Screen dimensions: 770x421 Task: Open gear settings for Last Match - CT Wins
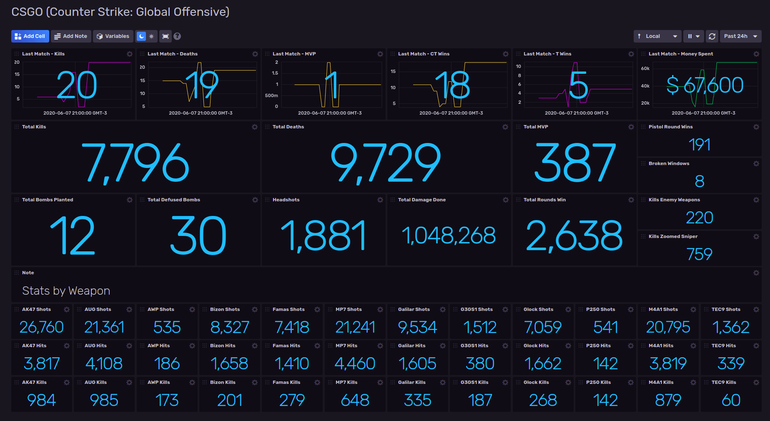506,54
